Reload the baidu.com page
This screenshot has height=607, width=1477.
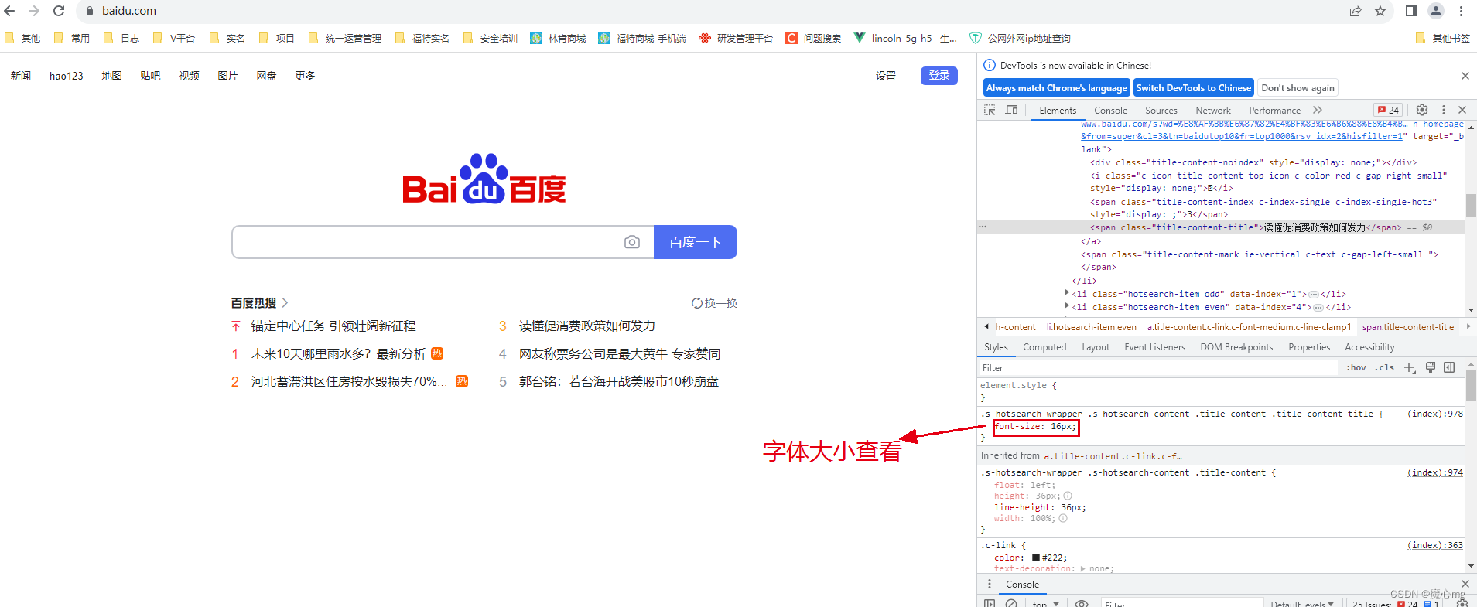[59, 11]
